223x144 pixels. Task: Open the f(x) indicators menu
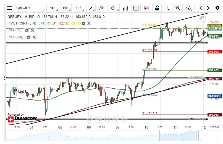[101, 8]
